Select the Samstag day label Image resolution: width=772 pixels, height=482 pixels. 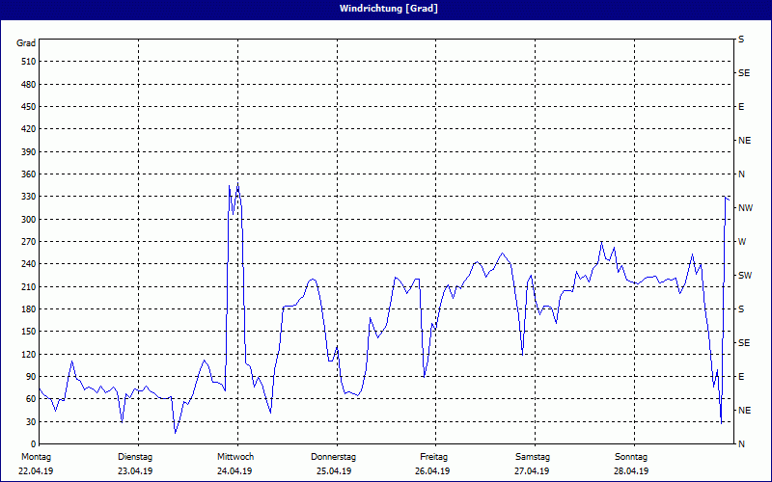click(x=533, y=456)
